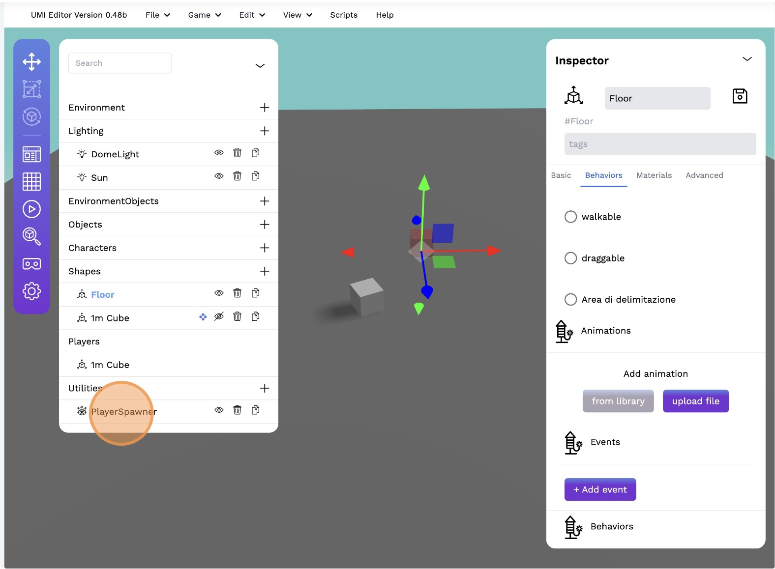Select the move/translate tool in the left toolbar
The height and width of the screenshot is (569, 775).
pyautogui.click(x=31, y=62)
